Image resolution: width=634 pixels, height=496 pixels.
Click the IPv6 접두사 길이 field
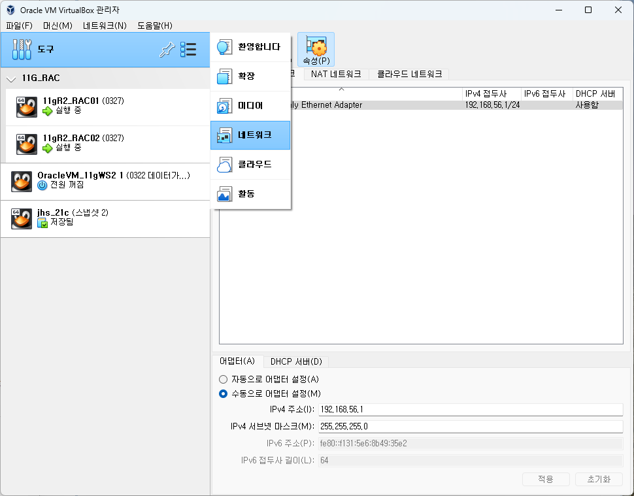(x=471, y=461)
